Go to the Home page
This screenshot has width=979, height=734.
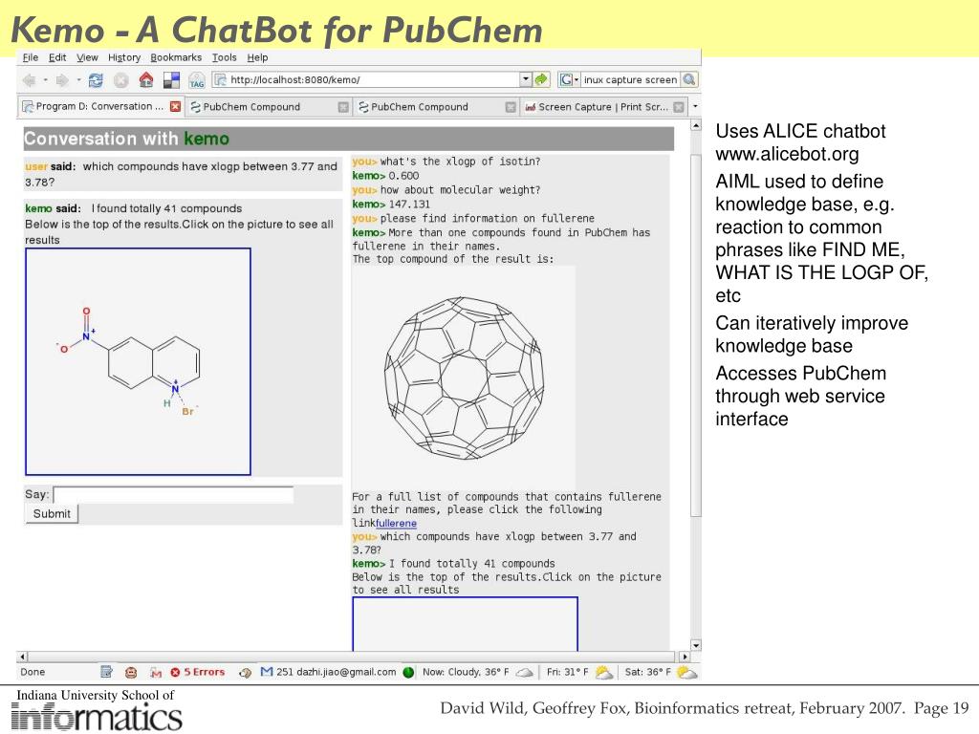click(146, 80)
